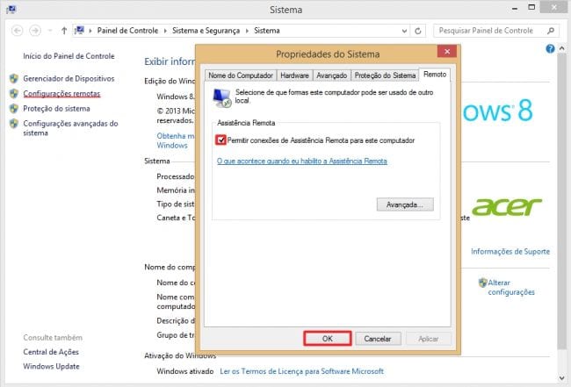Image resolution: width=571 pixels, height=387 pixels.
Task: Open the help question mark icon
Action: point(550,48)
